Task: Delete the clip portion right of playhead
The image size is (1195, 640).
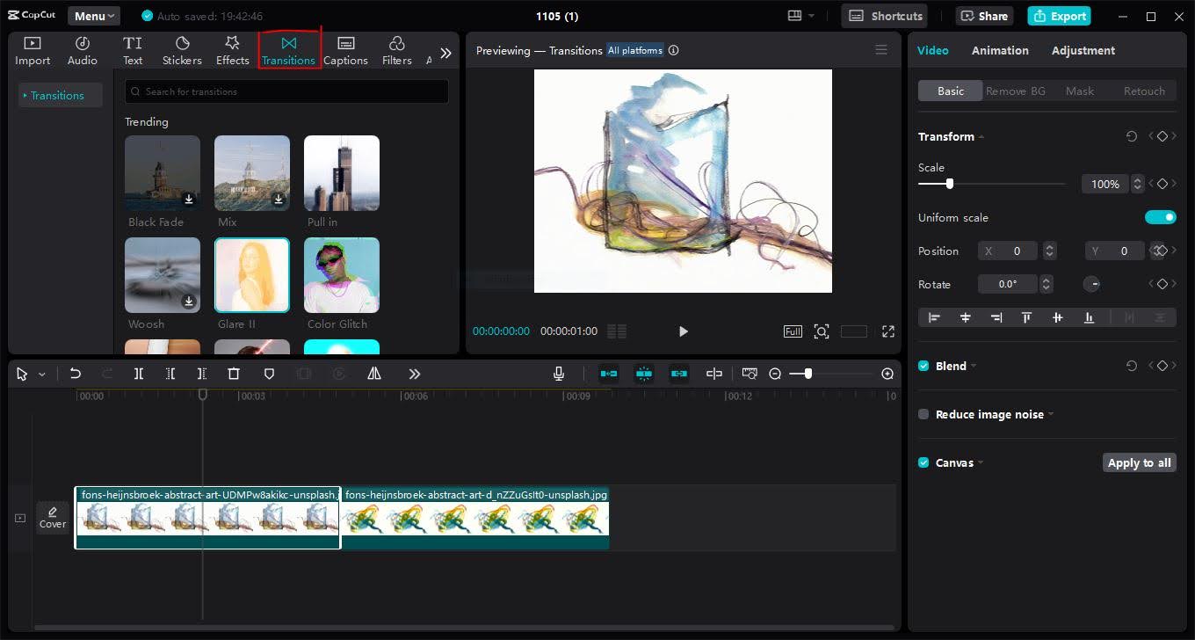Action: 202,374
